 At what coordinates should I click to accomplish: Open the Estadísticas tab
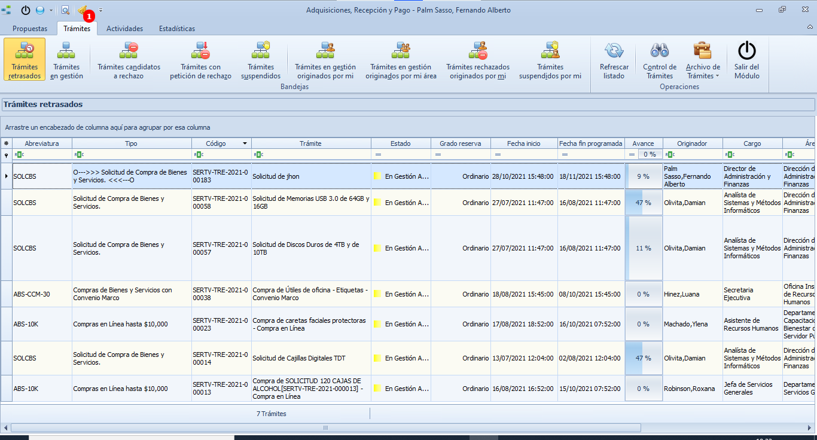click(177, 28)
